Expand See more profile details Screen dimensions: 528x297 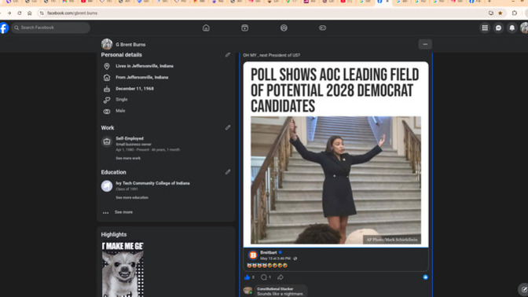[123, 212]
